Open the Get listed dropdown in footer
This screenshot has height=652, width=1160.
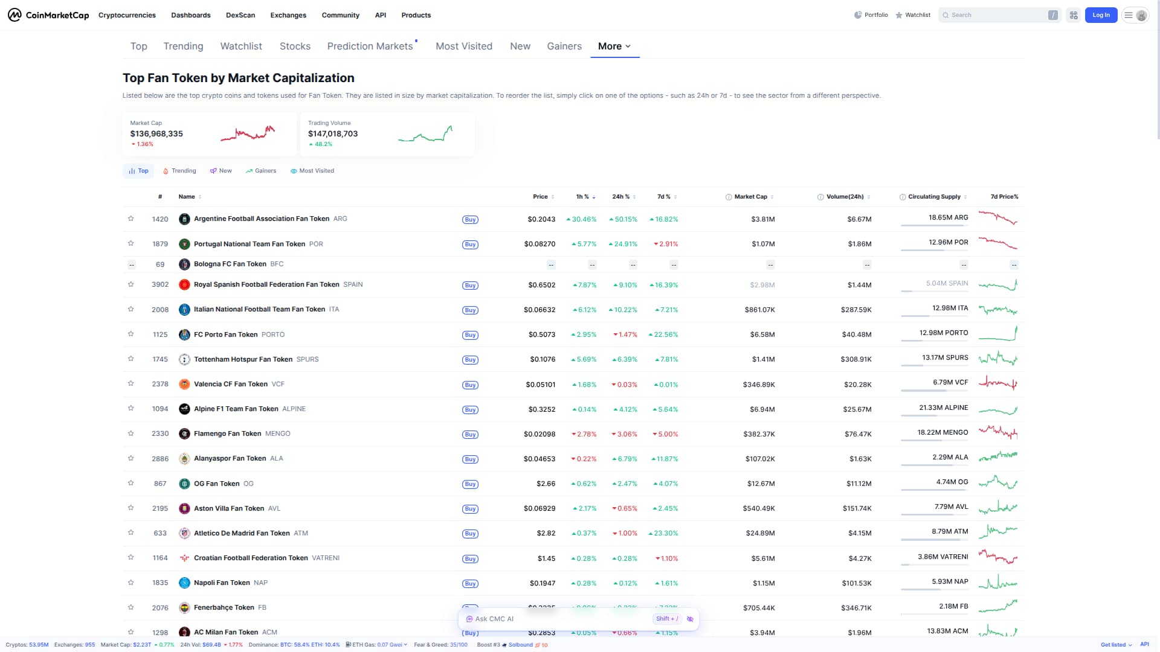(x=1116, y=645)
